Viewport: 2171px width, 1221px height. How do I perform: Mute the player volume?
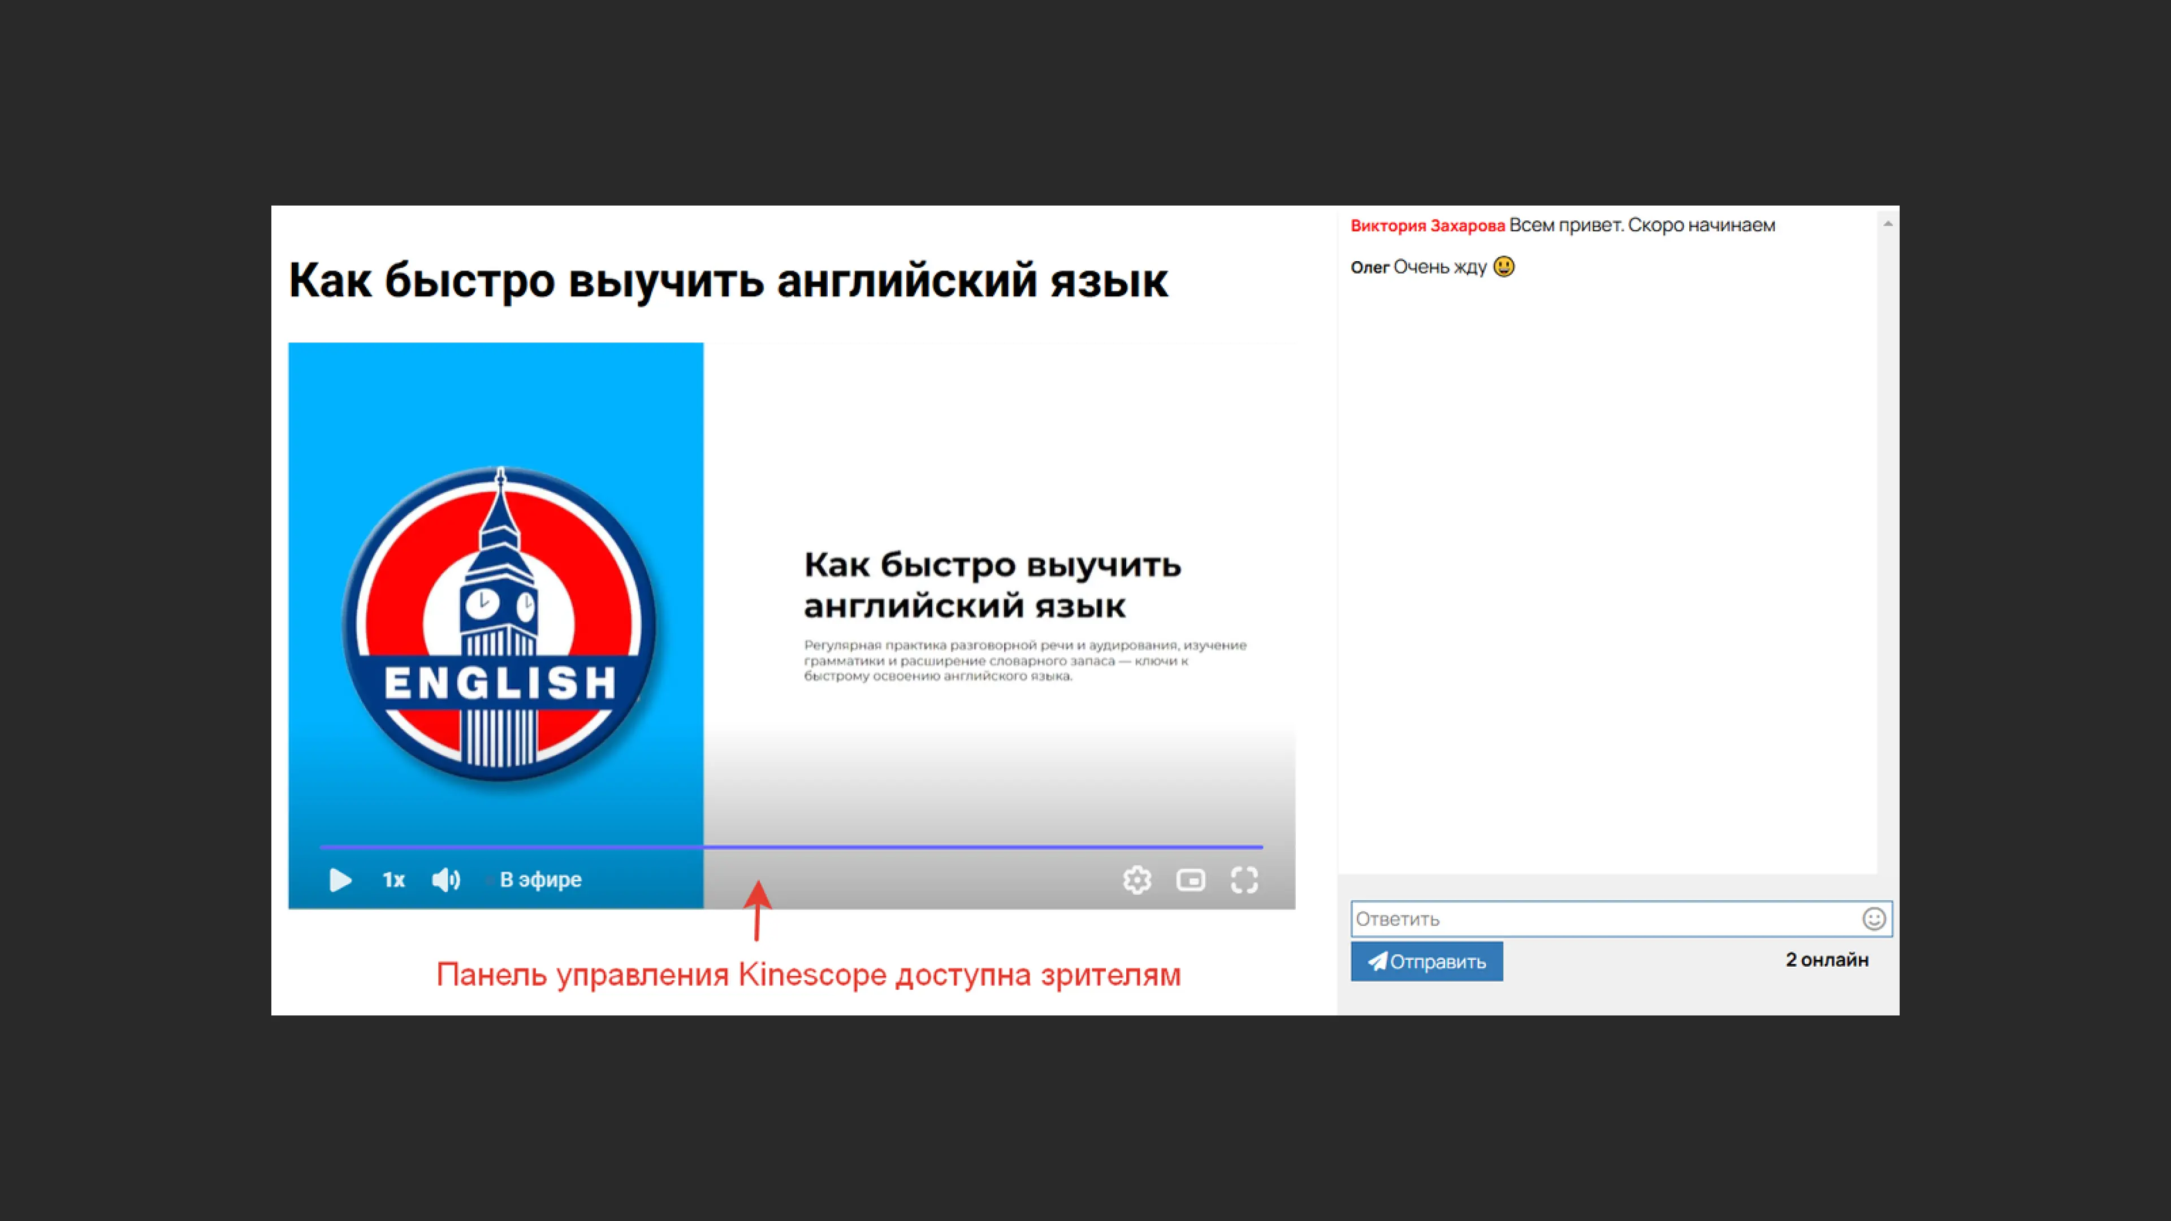(x=446, y=880)
